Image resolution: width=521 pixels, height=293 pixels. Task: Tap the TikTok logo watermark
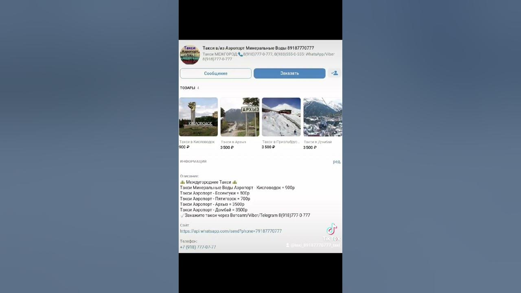(x=332, y=232)
